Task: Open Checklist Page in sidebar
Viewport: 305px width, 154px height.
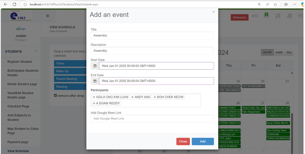Action: tap(18, 106)
